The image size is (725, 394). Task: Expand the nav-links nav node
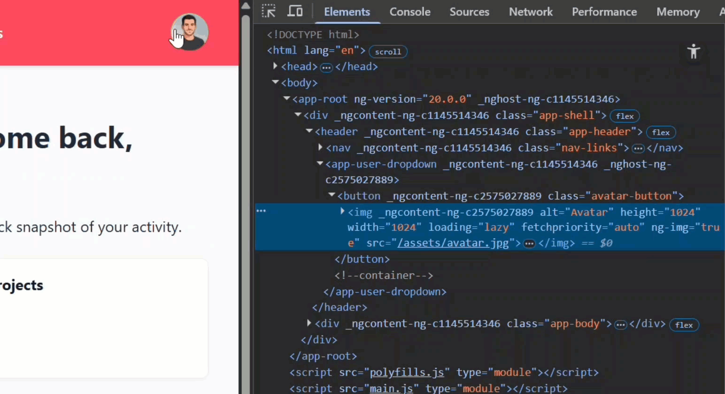coord(320,147)
